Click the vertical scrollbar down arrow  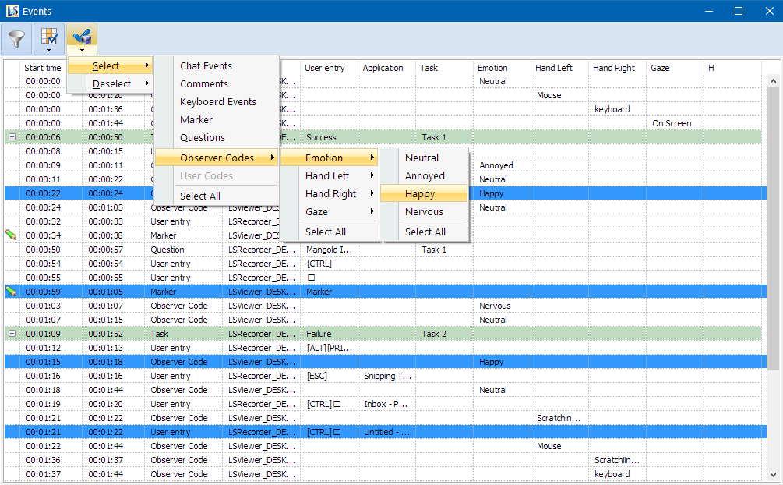[773, 474]
